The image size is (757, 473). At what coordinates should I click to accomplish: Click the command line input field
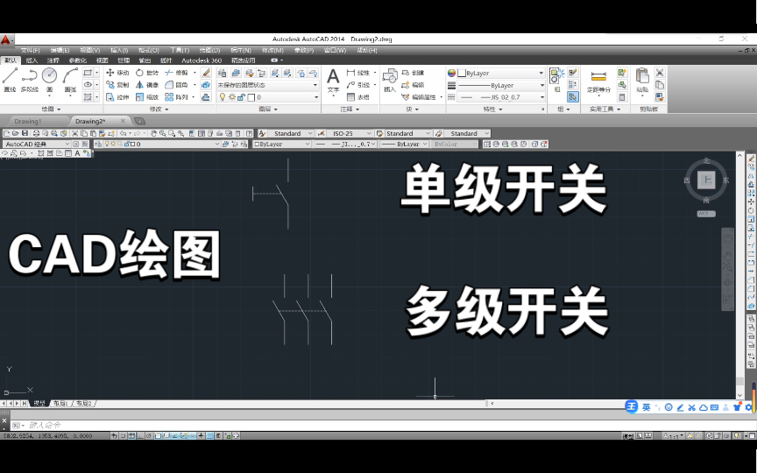pos(175,425)
